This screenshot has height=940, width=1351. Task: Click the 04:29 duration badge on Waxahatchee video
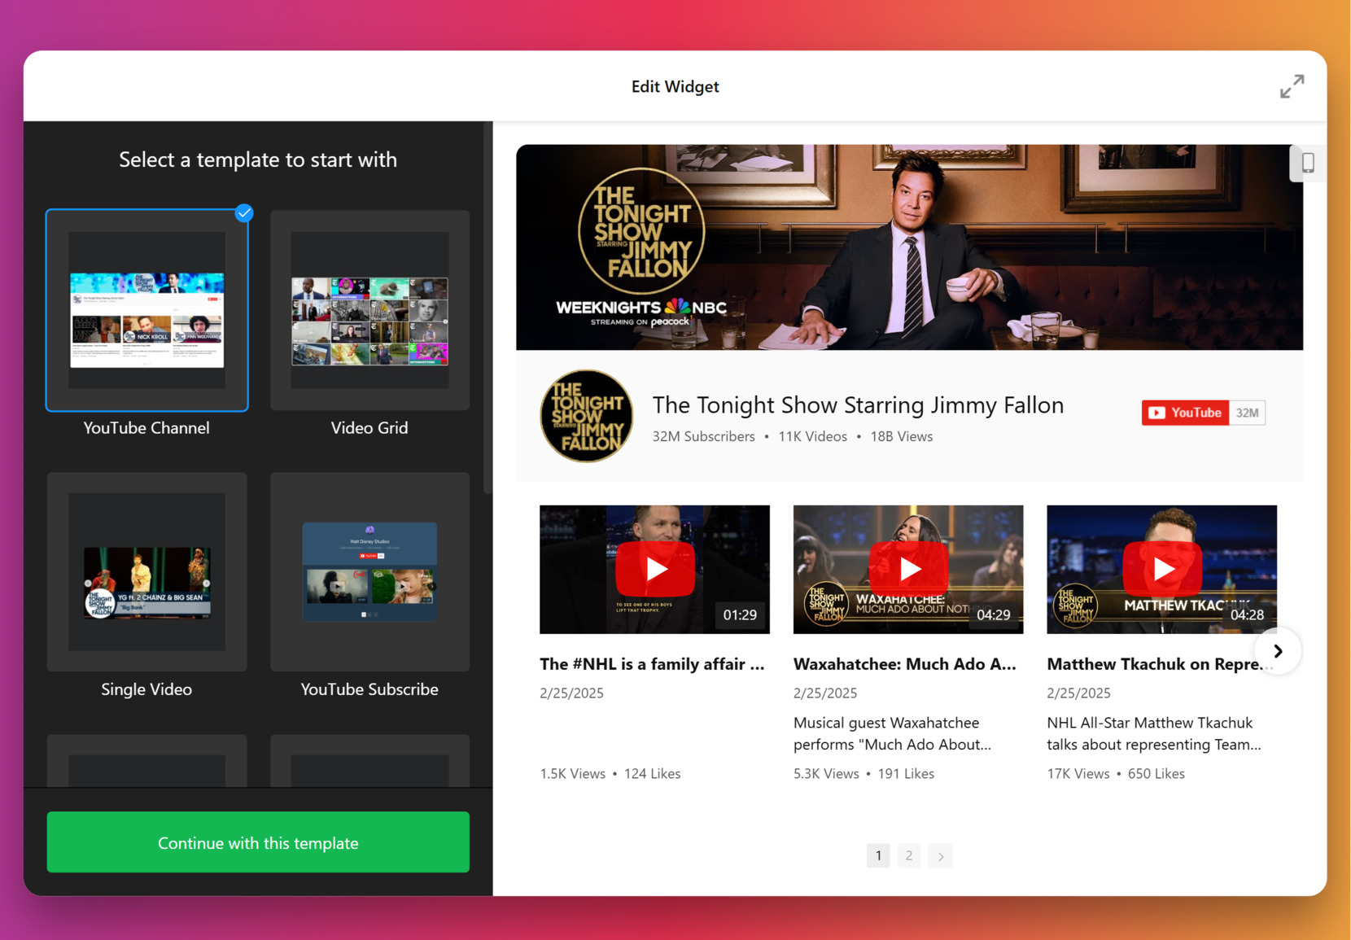pos(993,615)
